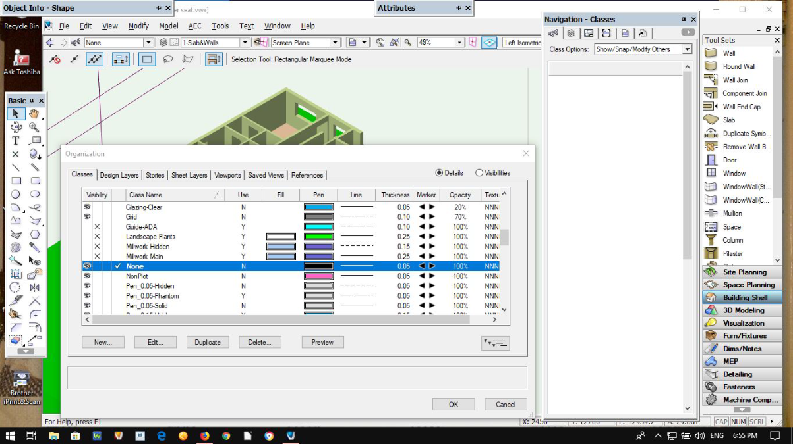Select the Details radio button
Screen dimensions: 793x444
[439, 173]
